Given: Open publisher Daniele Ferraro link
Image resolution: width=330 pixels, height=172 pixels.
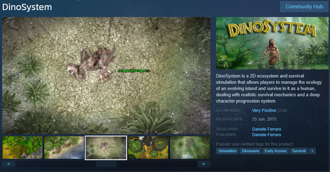Looking at the screenshot, I should [267, 135].
